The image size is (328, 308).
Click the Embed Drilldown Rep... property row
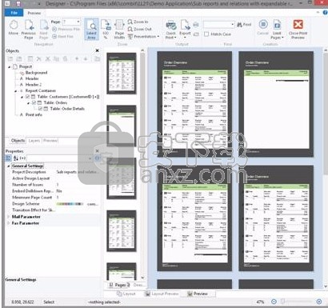[54, 191]
